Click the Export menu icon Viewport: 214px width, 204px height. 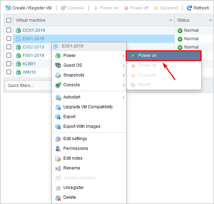click(x=58, y=117)
